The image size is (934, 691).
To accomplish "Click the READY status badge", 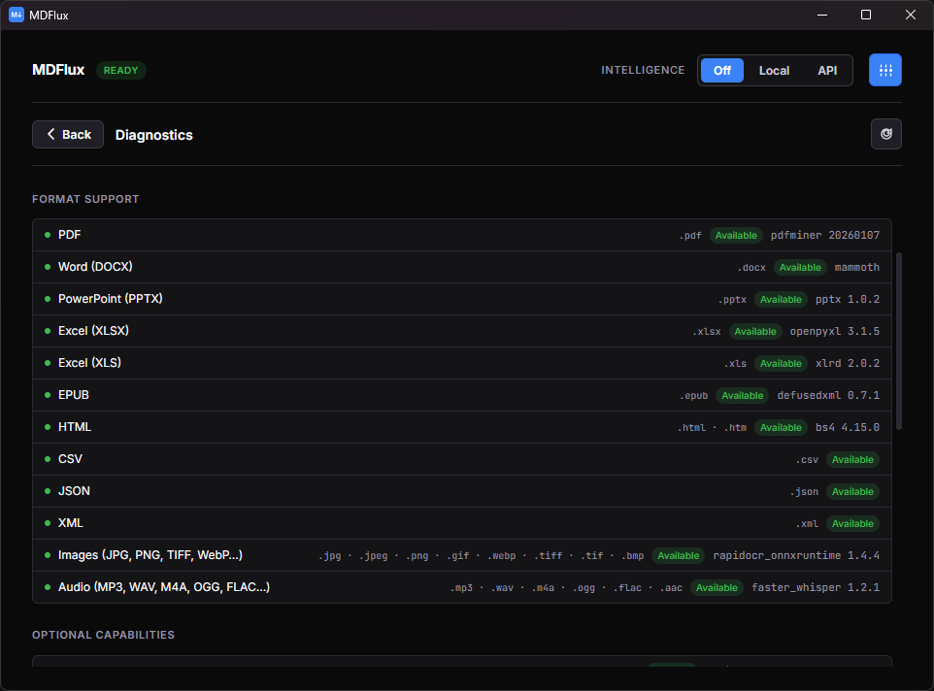I will click(x=121, y=70).
